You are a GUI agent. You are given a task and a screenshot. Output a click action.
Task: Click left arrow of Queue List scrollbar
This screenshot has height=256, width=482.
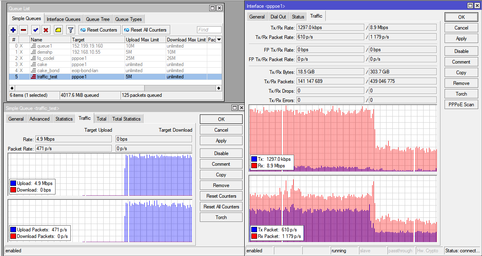click(x=12, y=88)
